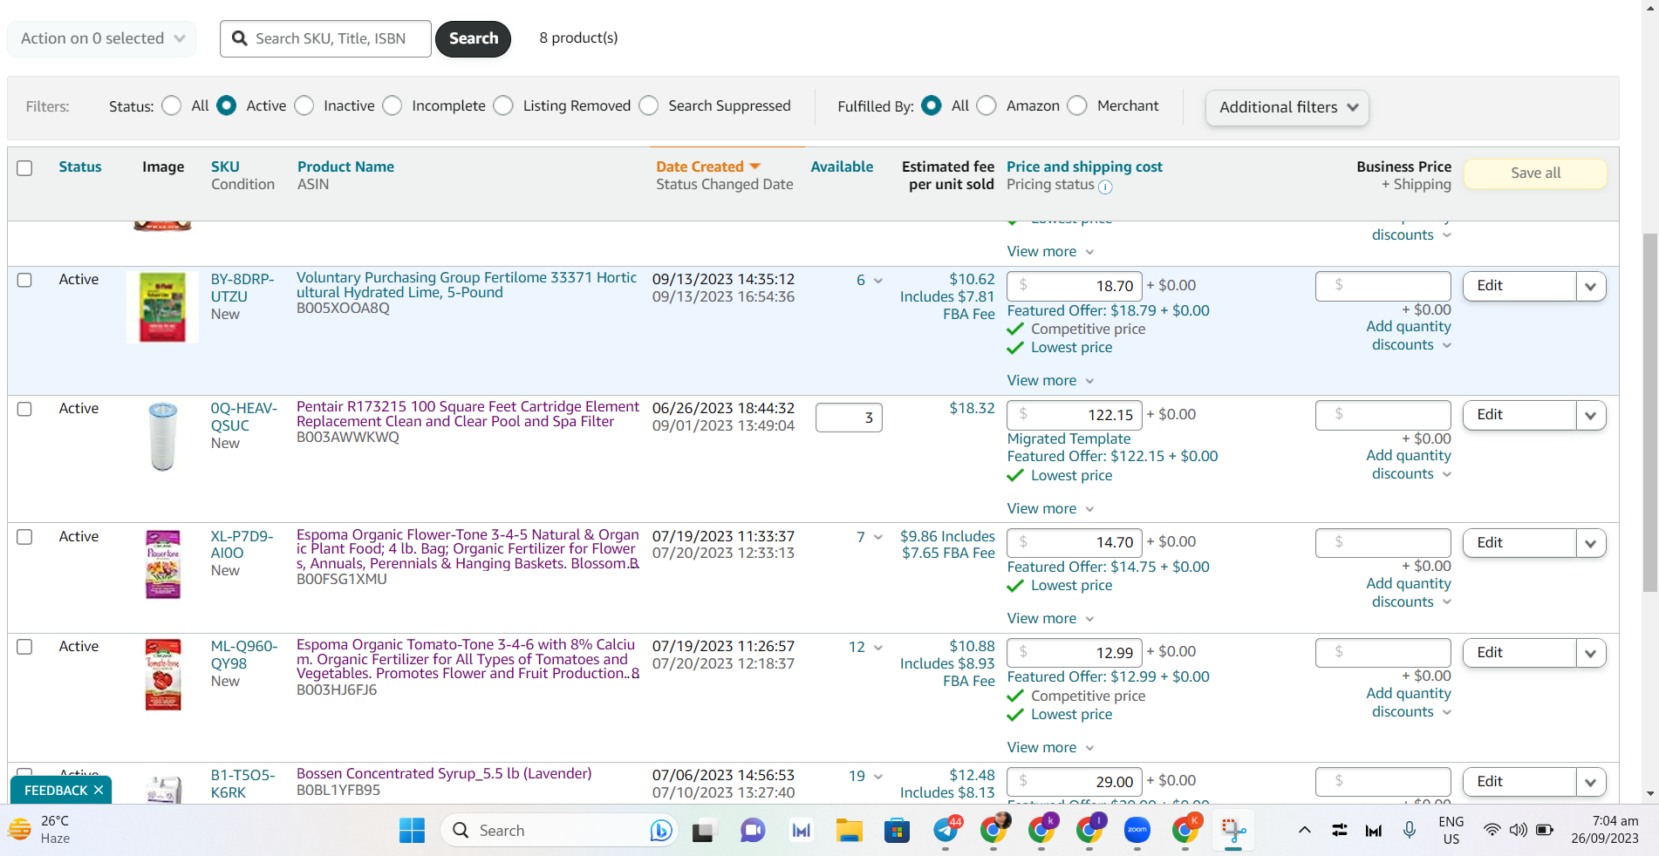Sort by the Available column header
1659x856 pixels.
point(842,166)
